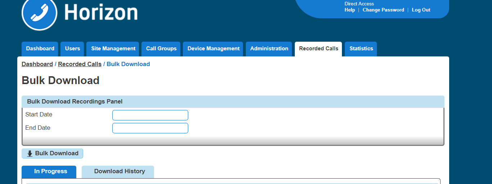Click the Log Out link
Image resolution: width=492 pixels, height=184 pixels.
coord(421,10)
